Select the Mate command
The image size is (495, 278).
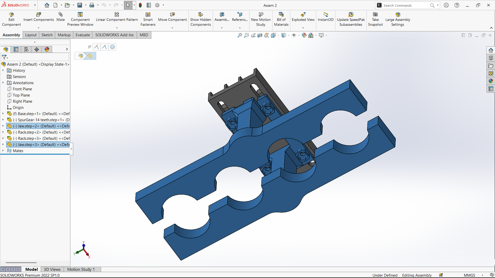coord(61,17)
